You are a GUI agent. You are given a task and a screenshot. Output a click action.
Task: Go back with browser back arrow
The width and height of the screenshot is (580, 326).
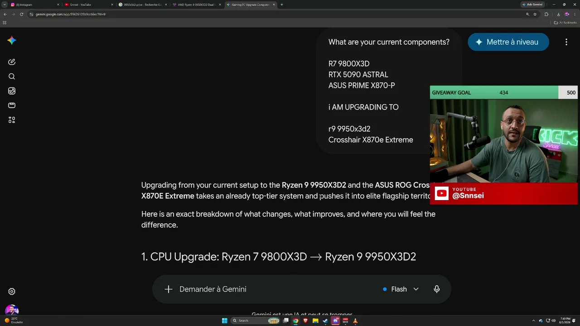pos(5,14)
